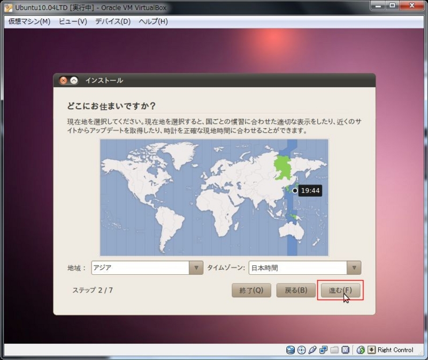This screenshot has height=360, width=428.
Task: Close the installer with orange X button
Action: (x=63, y=80)
